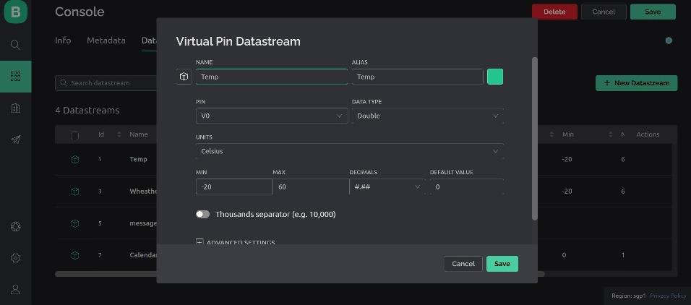Open search from the left sidebar
Screen dimensions: 691x305
click(15, 45)
